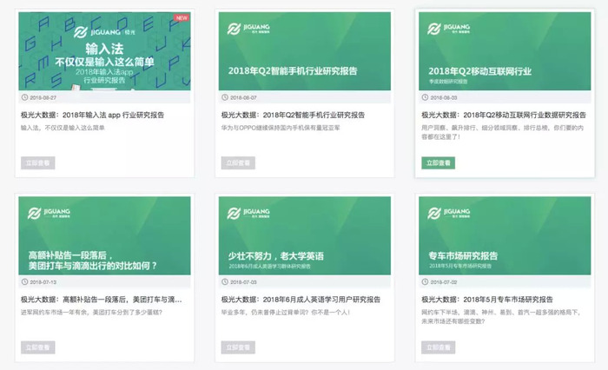
Task: Click description starting 网约车下半场，滴滴、神州
Action: point(501,317)
